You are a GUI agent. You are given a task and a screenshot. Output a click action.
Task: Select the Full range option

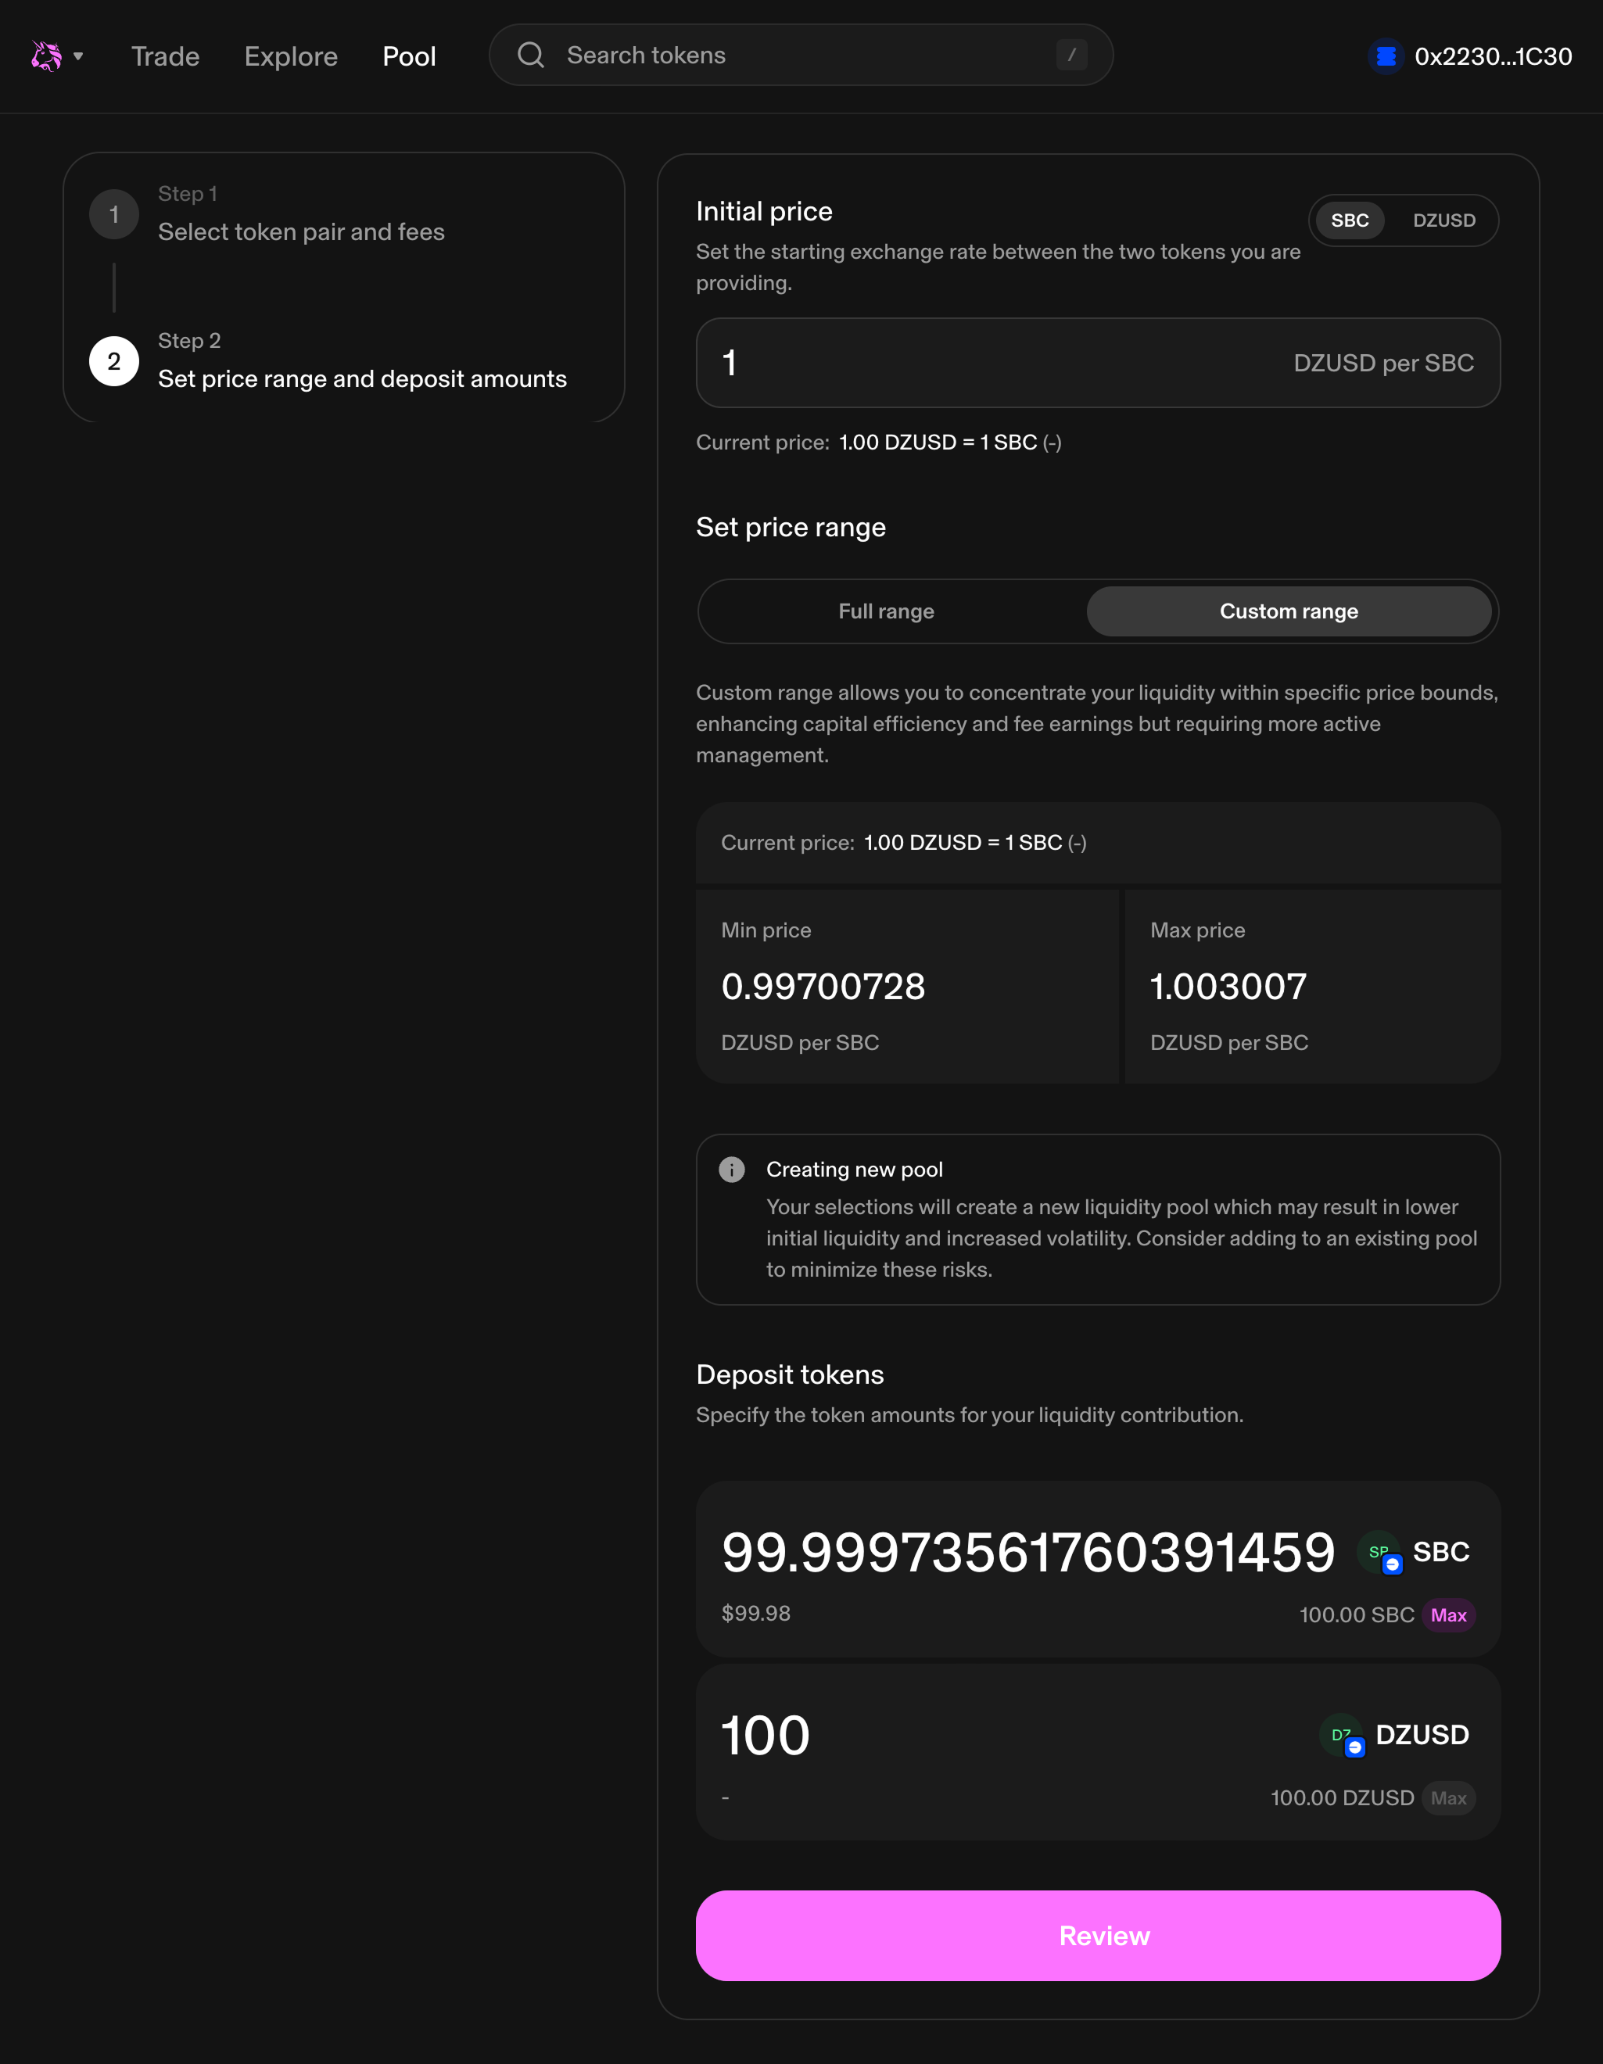[x=886, y=611]
